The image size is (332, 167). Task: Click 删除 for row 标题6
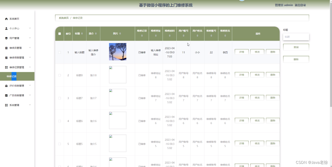(273, 121)
